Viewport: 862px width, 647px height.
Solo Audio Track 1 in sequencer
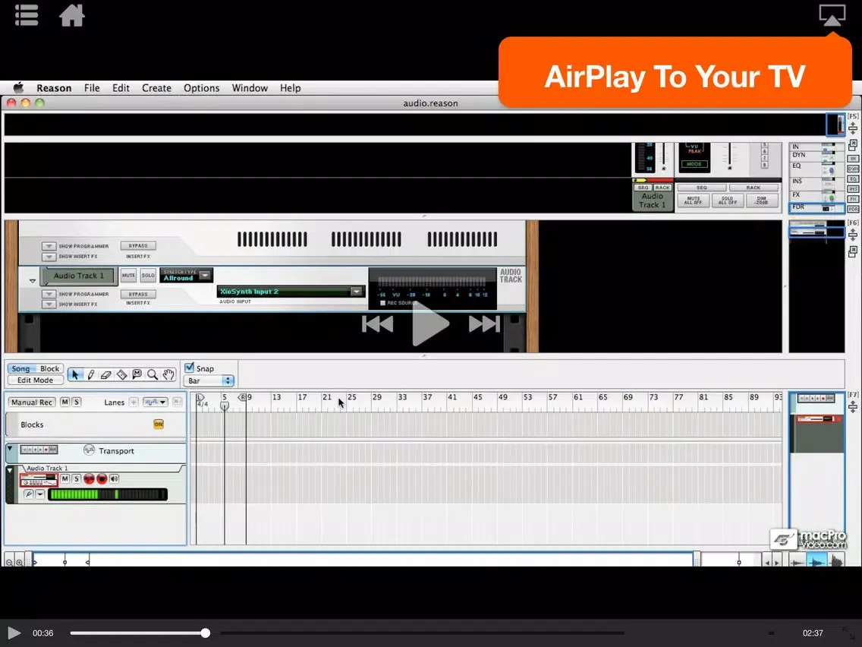coord(77,478)
